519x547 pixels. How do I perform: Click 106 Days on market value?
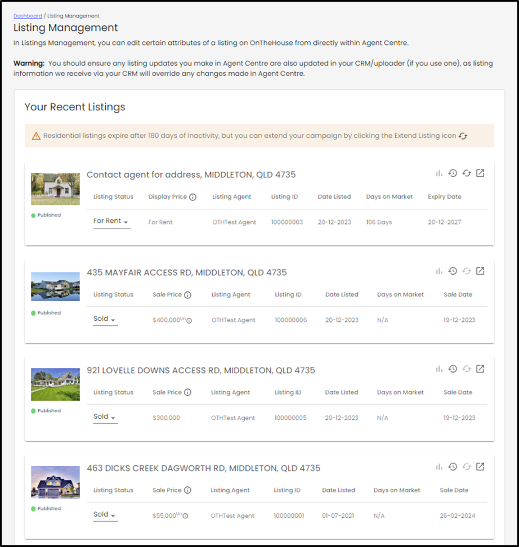click(x=379, y=222)
